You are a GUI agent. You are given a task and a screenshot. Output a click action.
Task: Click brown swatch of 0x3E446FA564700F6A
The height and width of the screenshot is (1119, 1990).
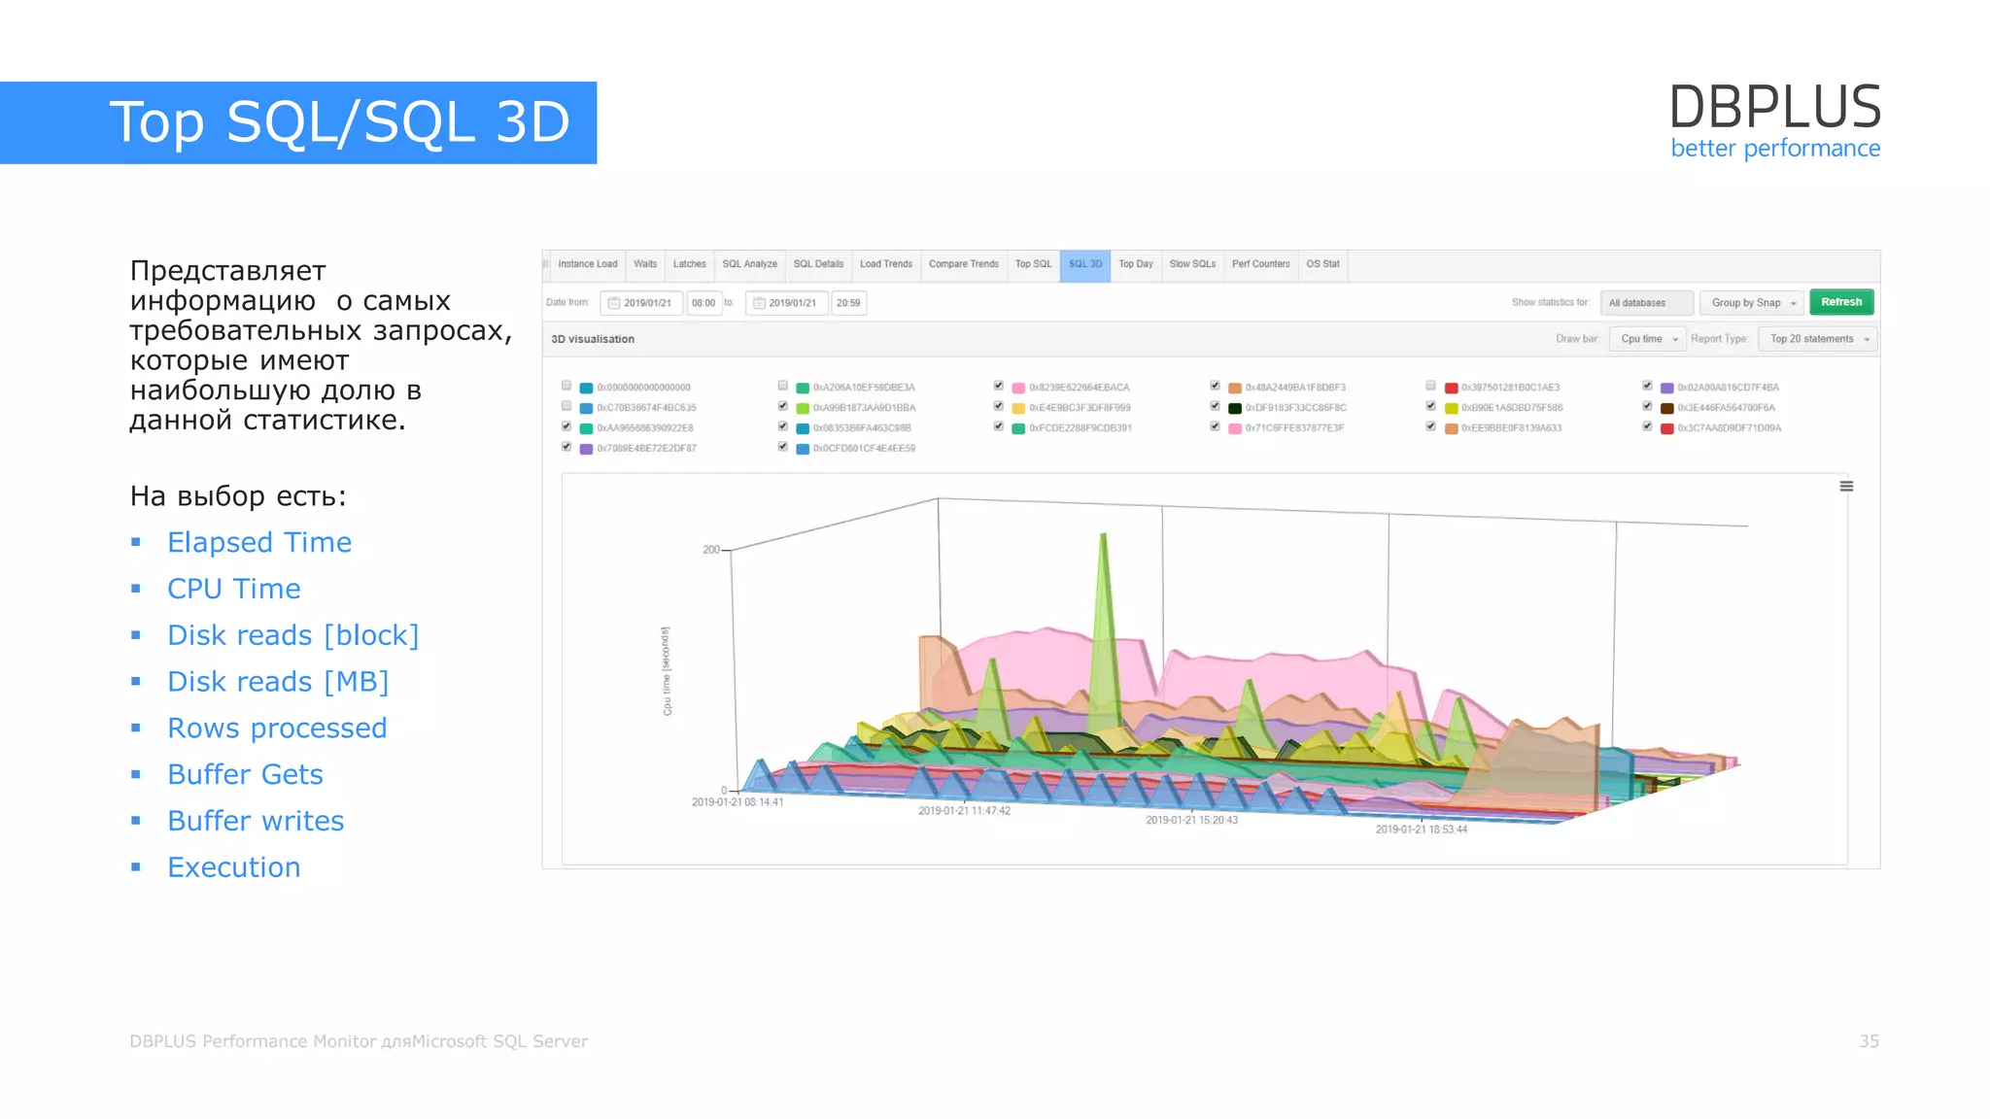click(x=1667, y=408)
